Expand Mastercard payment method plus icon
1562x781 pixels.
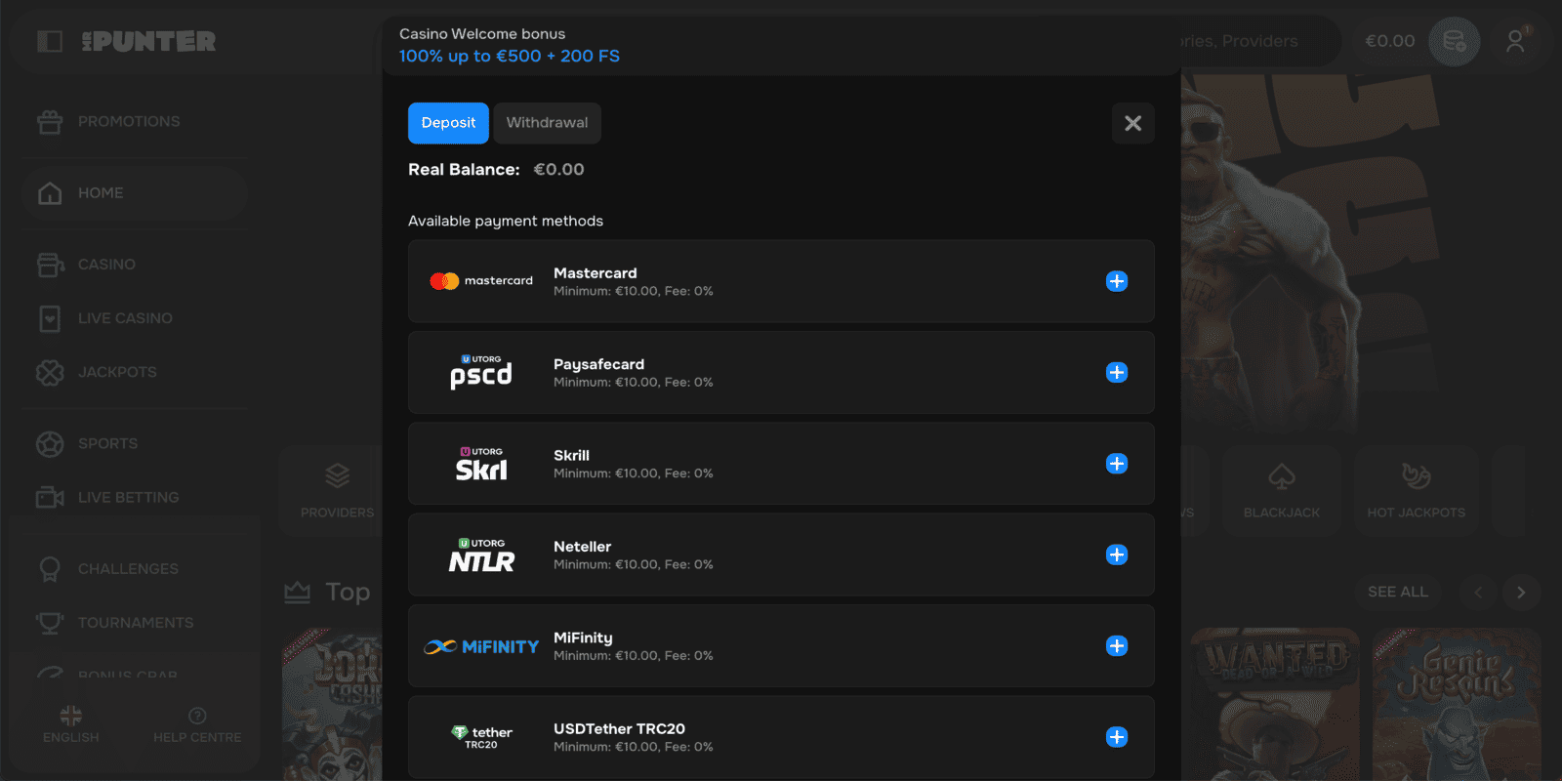1117,281
